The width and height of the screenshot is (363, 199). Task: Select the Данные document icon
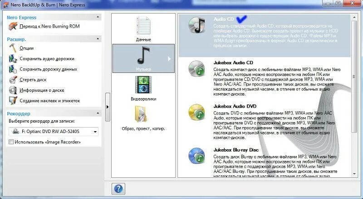143,26
